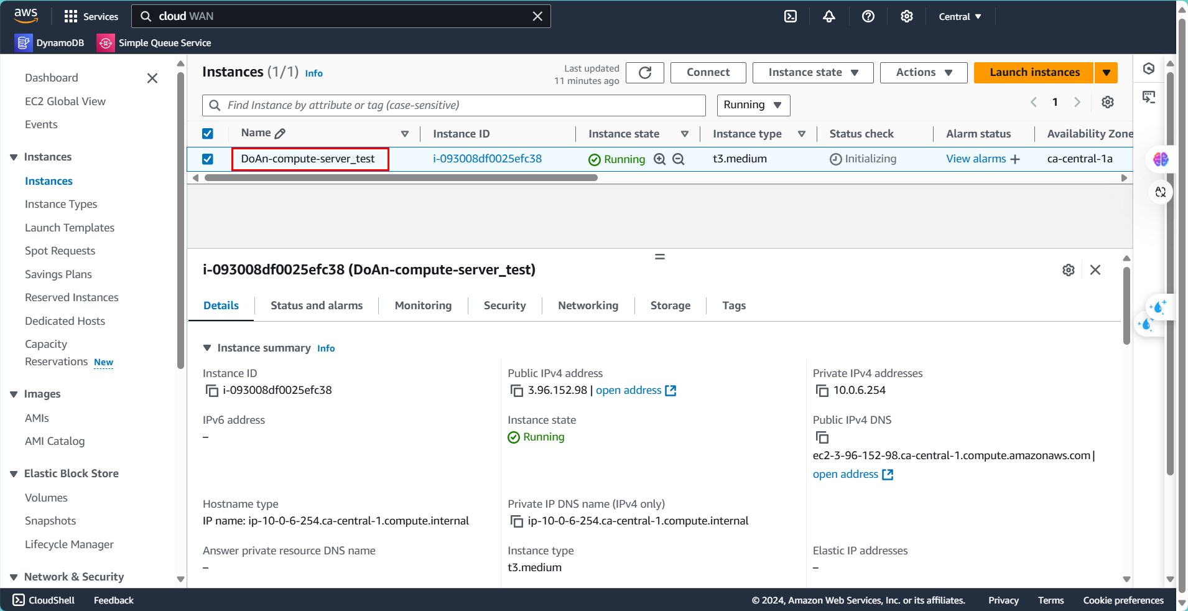
Task: Refresh the instances list
Action: [645, 73]
